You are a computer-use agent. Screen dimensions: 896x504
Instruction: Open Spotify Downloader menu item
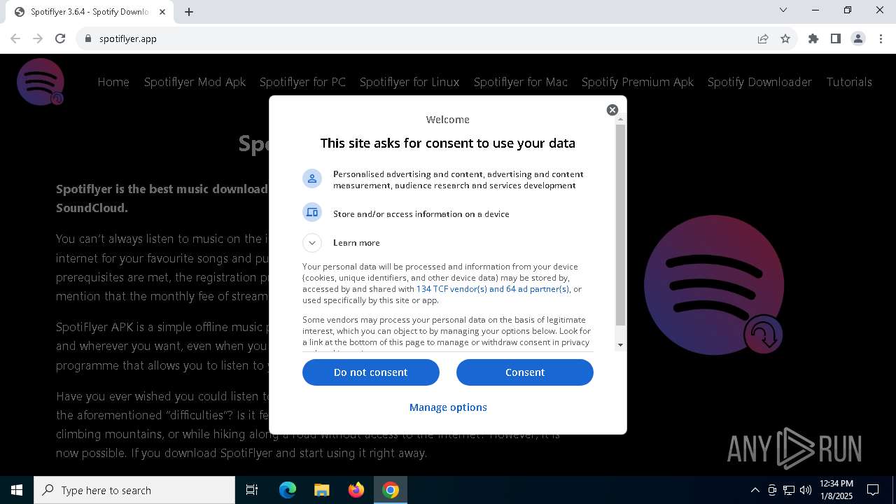pos(759,82)
